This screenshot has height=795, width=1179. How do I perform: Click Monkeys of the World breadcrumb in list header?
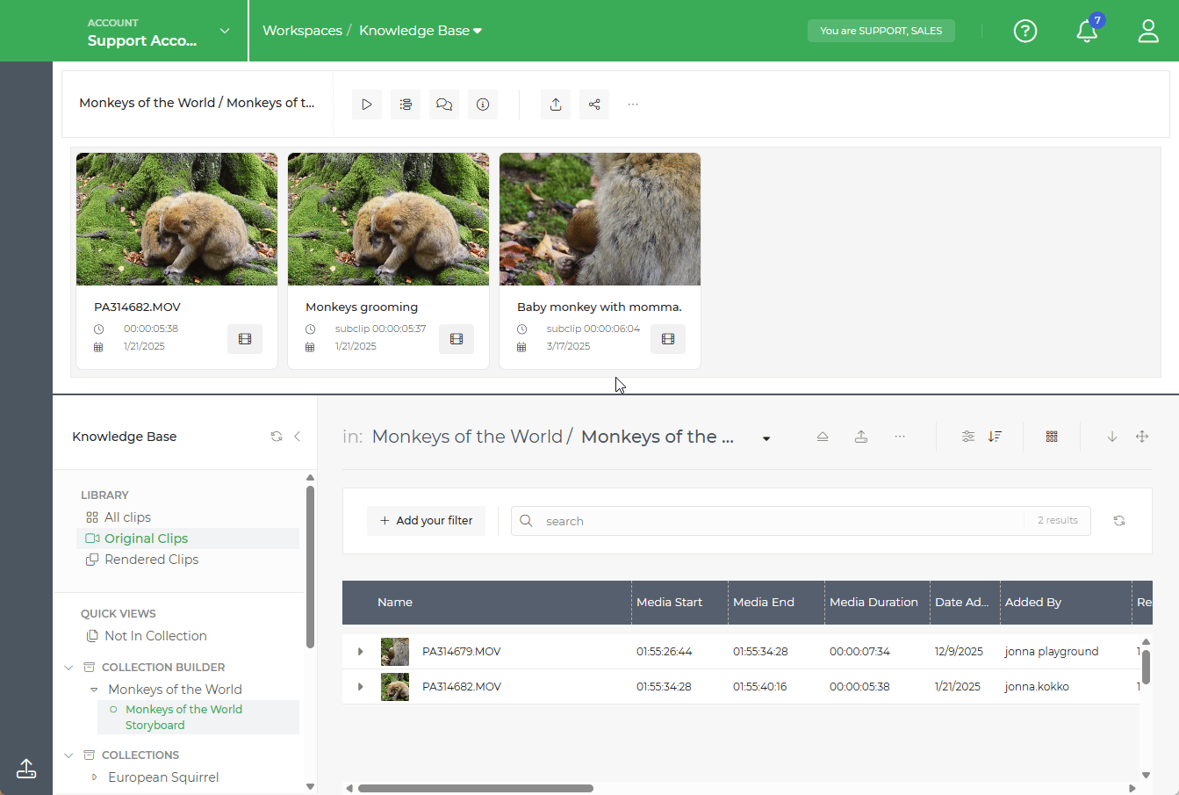(467, 437)
